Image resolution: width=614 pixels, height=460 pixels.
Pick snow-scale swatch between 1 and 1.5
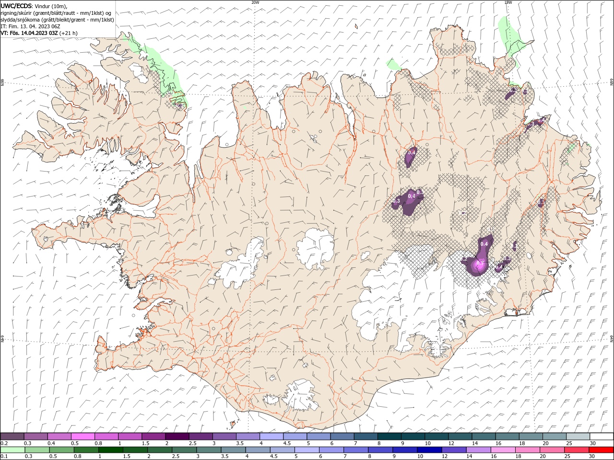tap(130, 437)
